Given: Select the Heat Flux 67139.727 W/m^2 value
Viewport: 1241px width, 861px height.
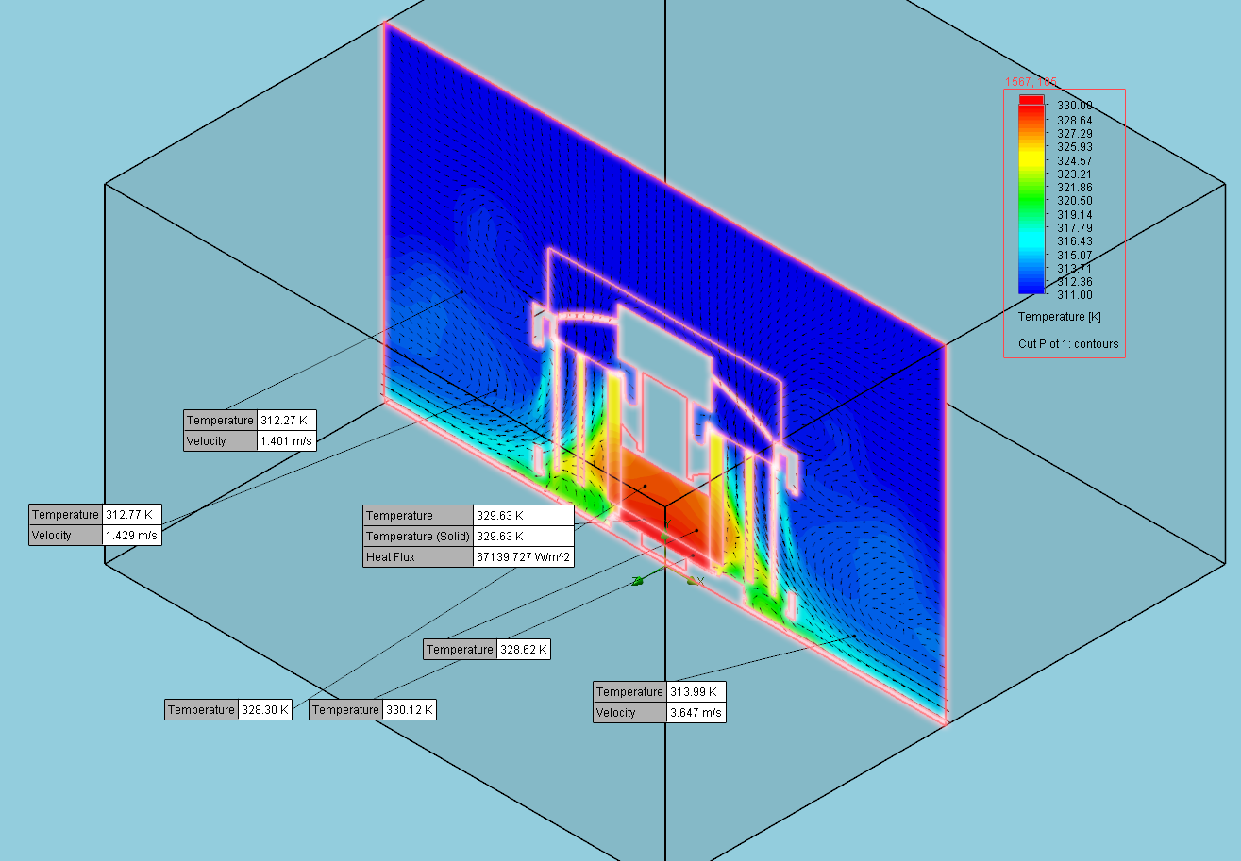Looking at the screenshot, I should (523, 556).
